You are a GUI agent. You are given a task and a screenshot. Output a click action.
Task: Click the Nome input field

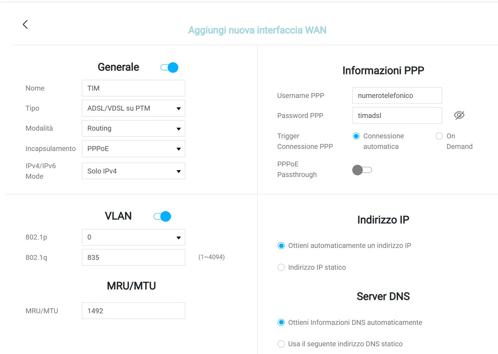(134, 88)
